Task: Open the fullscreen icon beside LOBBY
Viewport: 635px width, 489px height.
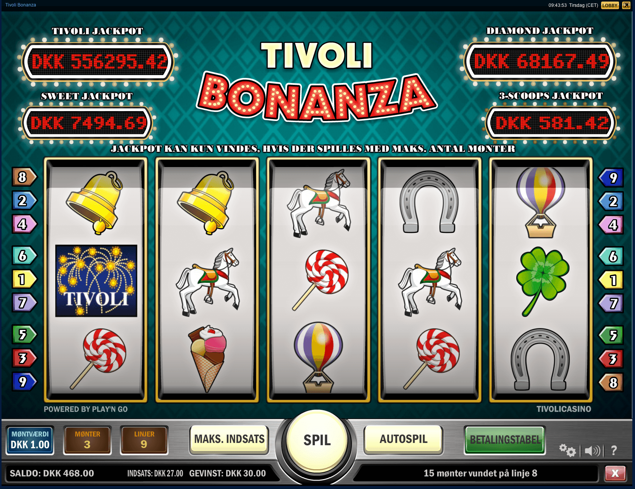Action: [626, 5]
